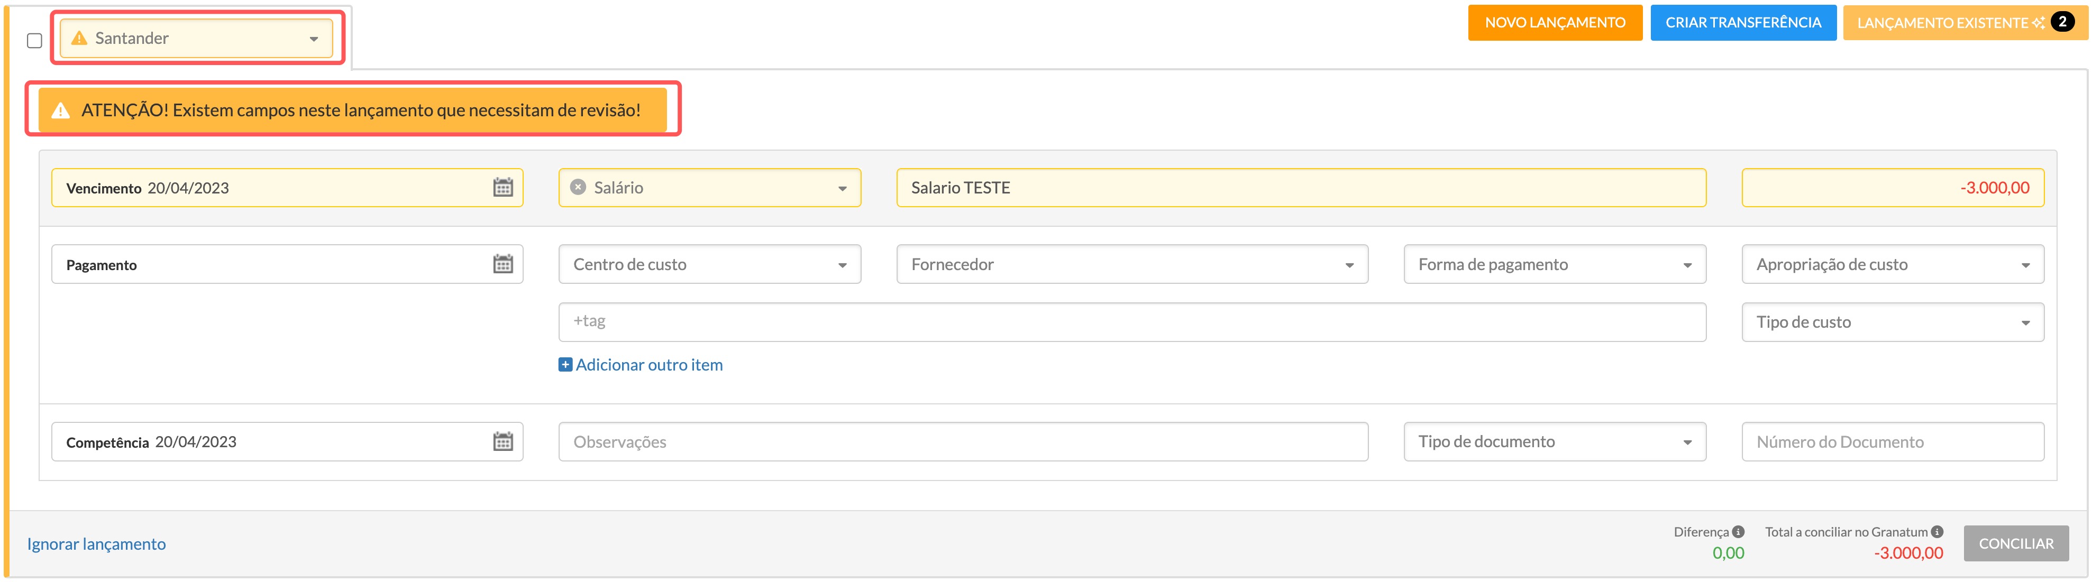Clear the Salário category with the x icon

click(578, 187)
